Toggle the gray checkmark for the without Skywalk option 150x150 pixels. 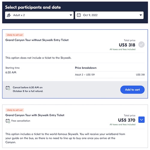point(141,44)
